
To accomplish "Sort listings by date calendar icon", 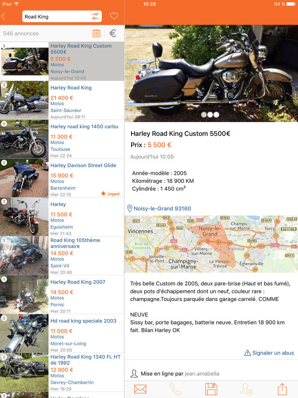I will 96,33.
